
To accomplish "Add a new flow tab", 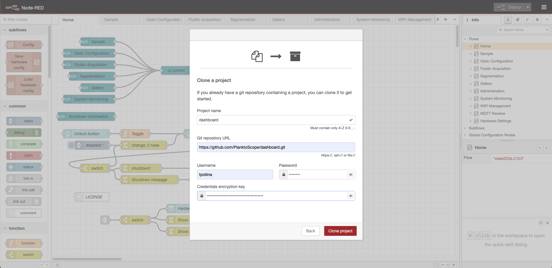I will 446,20.
